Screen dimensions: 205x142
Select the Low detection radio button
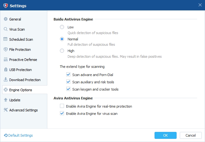62,27
